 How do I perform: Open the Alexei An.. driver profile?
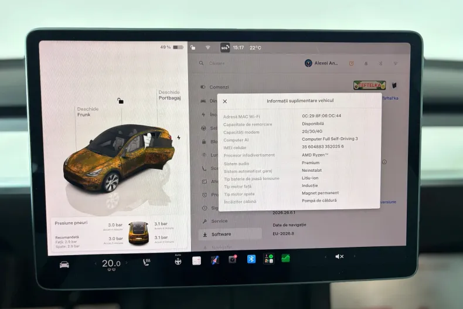pyautogui.click(x=321, y=63)
